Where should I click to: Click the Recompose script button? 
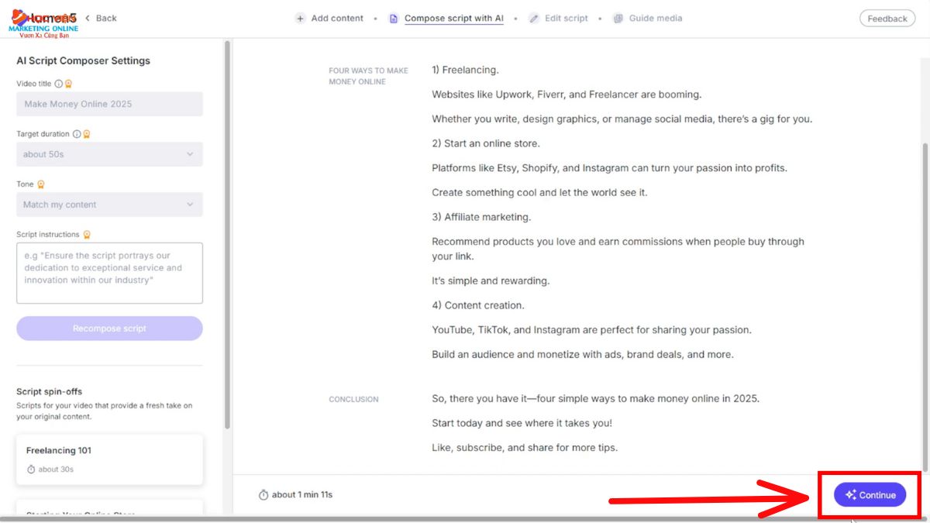pos(109,329)
